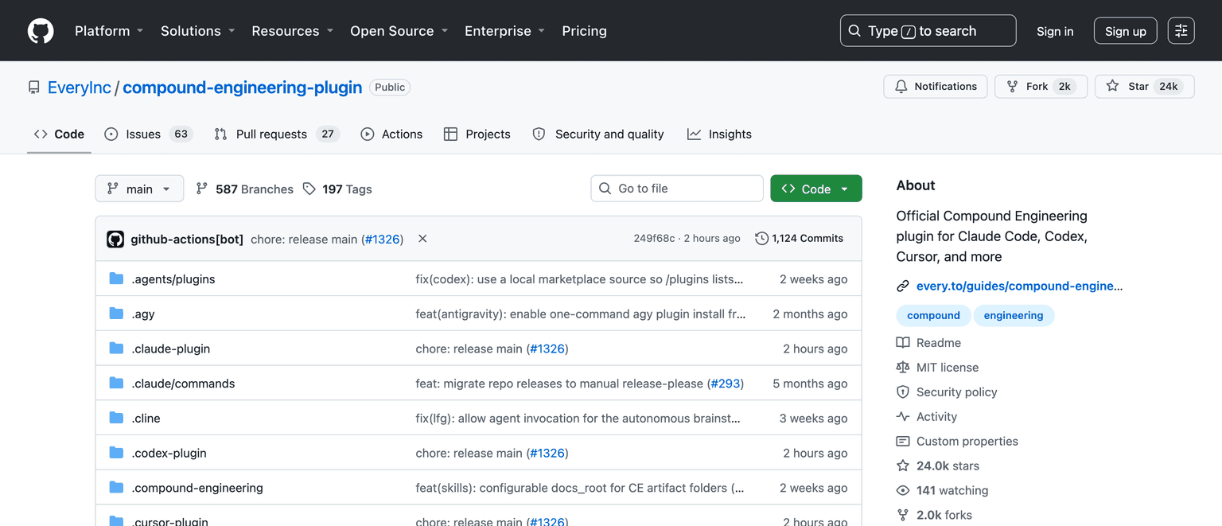Open the Solutions menu
The width and height of the screenshot is (1222, 526).
(198, 31)
